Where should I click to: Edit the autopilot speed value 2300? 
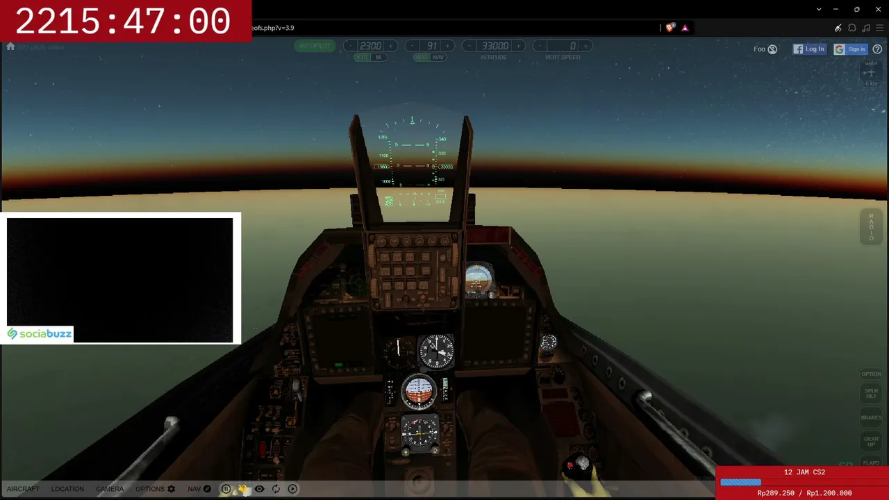[x=370, y=46]
